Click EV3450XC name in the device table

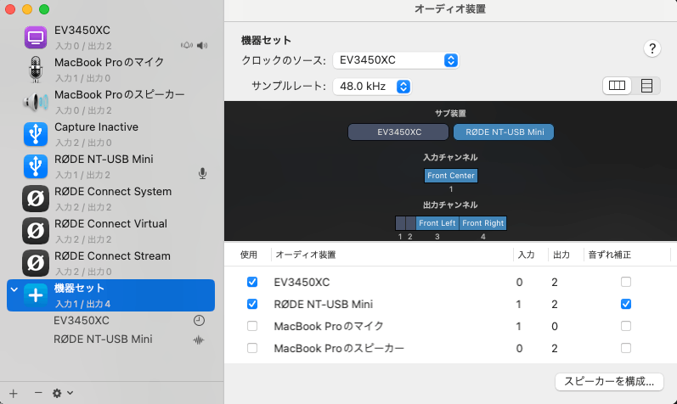(302, 283)
